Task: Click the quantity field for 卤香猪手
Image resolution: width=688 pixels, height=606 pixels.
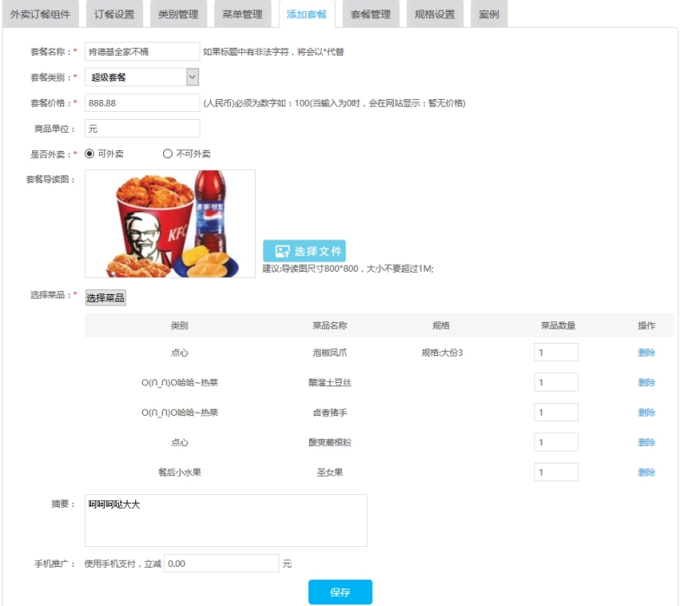Action: pos(556,412)
